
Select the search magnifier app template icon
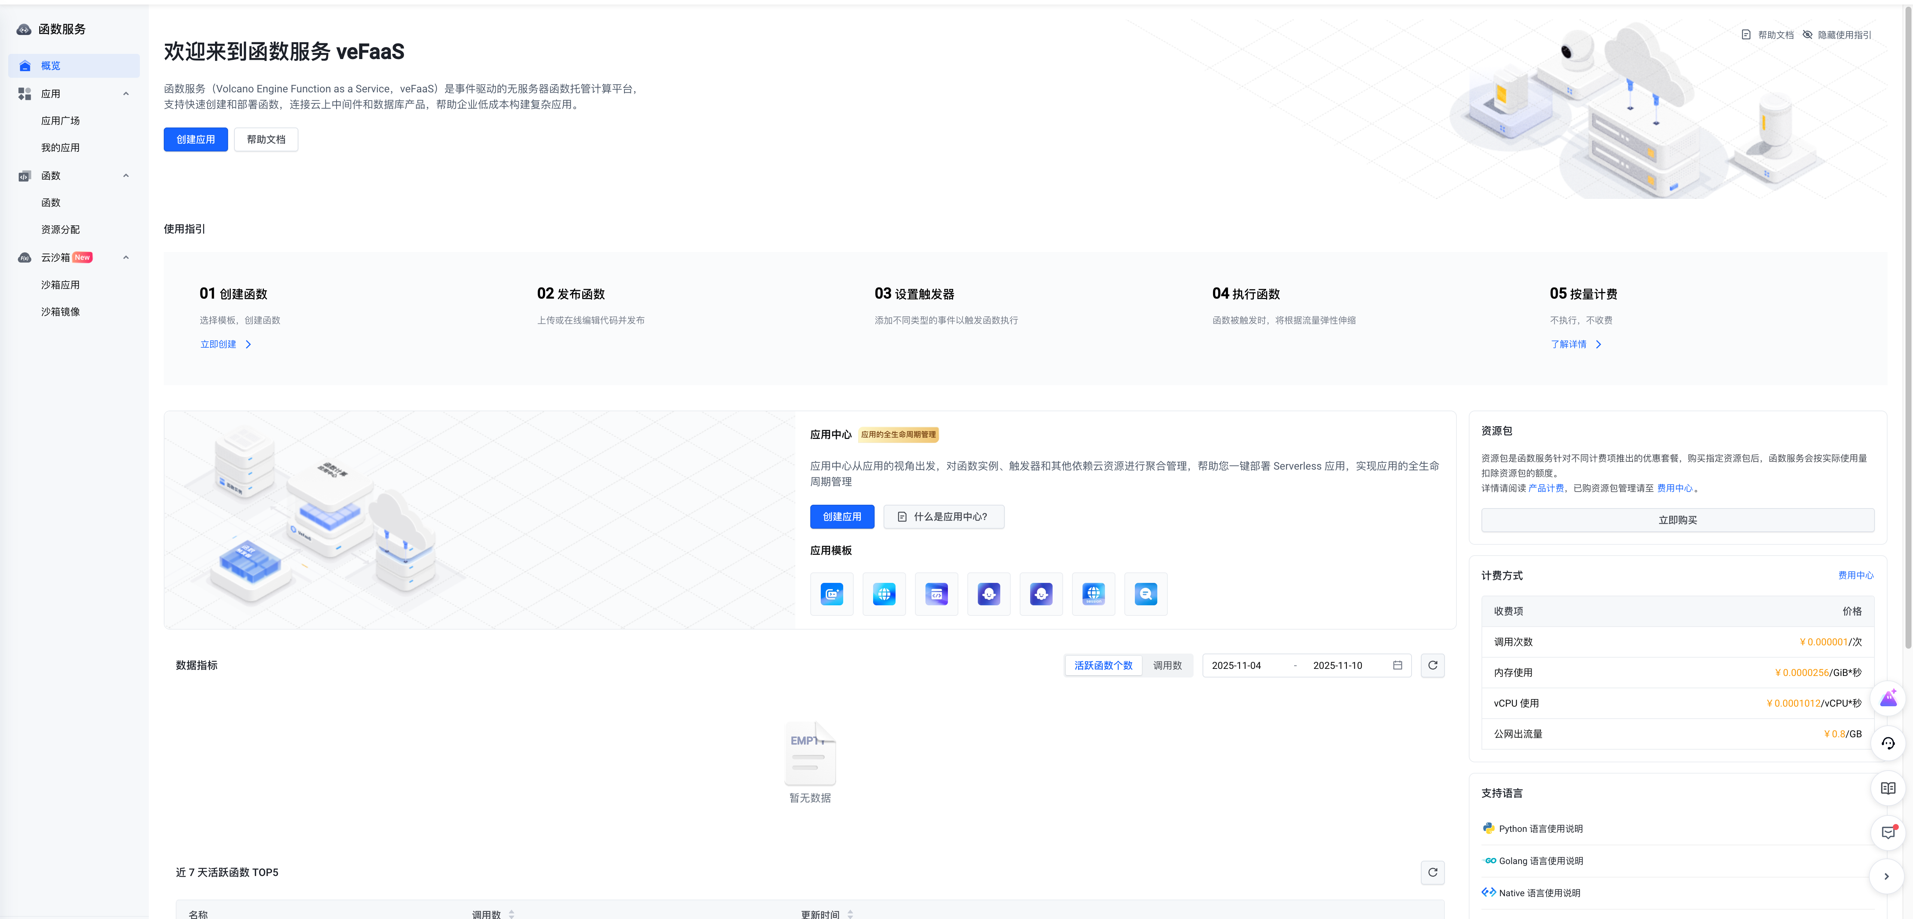pos(1146,594)
